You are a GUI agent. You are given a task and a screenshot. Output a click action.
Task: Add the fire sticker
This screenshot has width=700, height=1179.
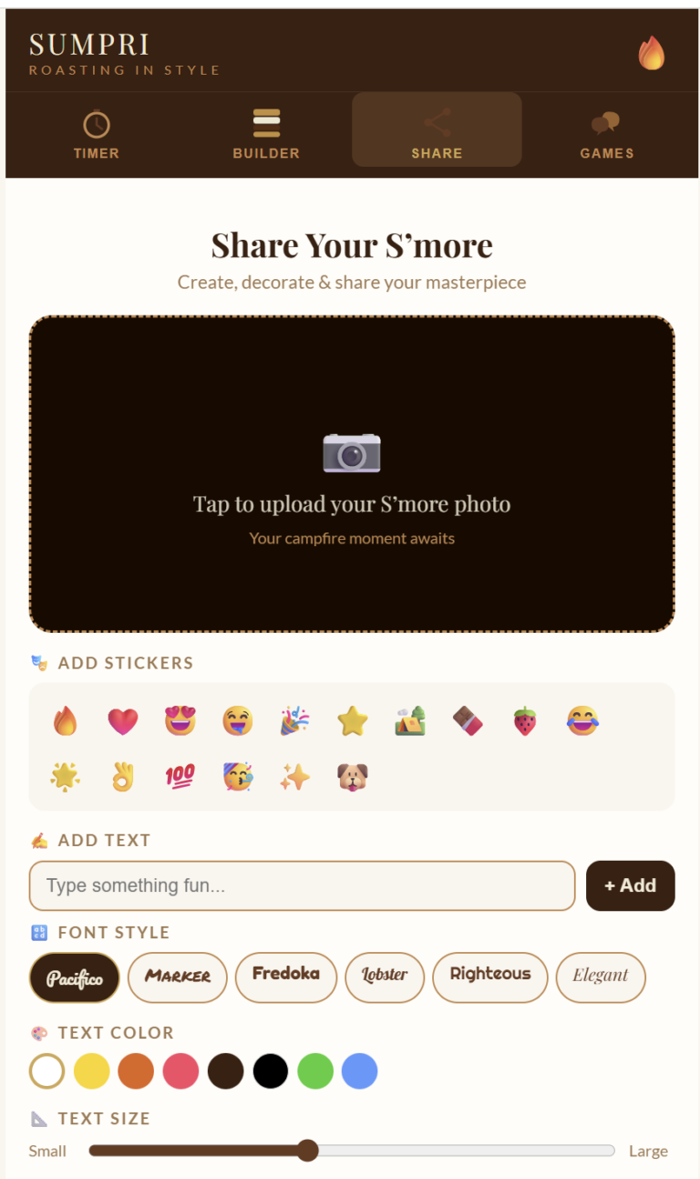65,721
